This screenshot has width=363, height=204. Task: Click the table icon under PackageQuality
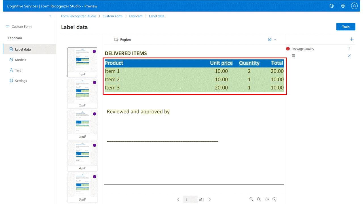(294, 56)
